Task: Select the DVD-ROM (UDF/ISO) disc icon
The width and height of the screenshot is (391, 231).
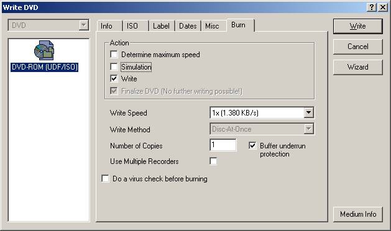Action: (44, 50)
